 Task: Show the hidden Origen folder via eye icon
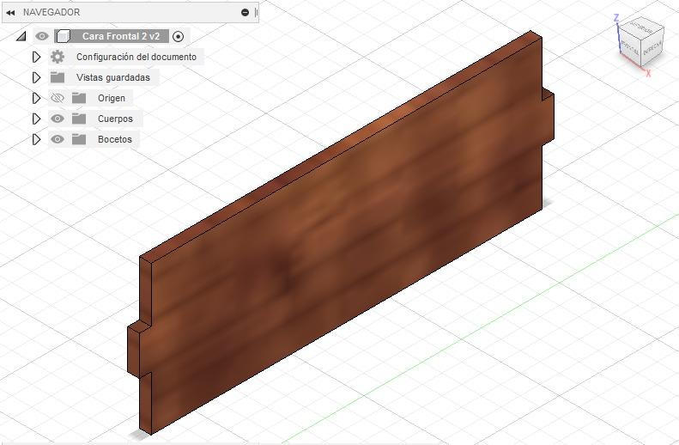click(x=58, y=98)
